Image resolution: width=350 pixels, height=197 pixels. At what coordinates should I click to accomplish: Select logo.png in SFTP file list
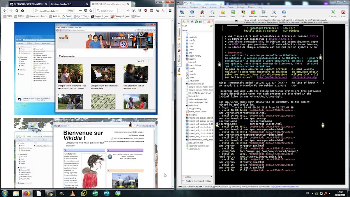[x=193, y=115]
